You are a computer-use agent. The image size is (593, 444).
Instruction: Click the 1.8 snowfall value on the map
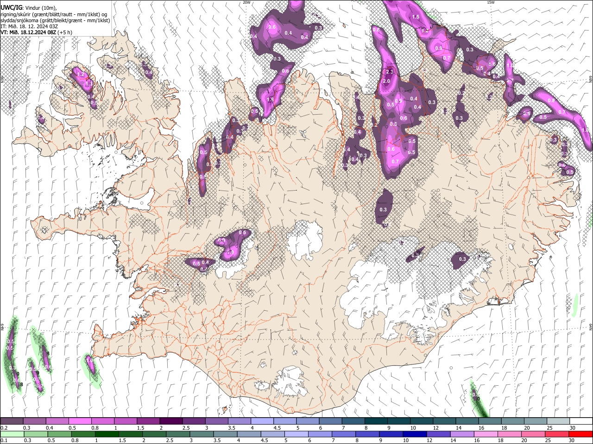tap(271, 99)
